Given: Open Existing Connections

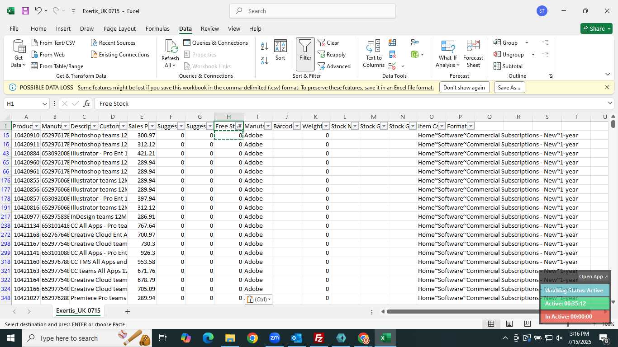Looking at the screenshot, I should 120,54.
